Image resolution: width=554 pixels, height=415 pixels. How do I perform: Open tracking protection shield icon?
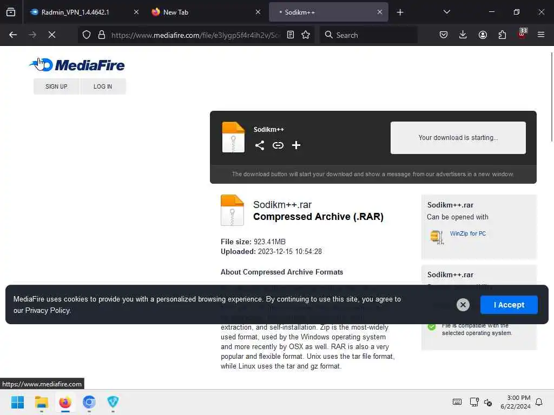click(87, 35)
